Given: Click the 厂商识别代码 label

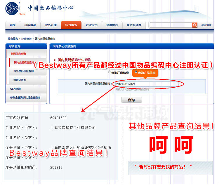Looking at the screenshot, I should click(x=16, y=118).
